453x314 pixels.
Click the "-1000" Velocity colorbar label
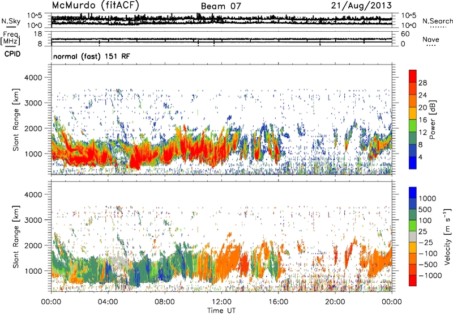pyautogui.click(x=430, y=275)
